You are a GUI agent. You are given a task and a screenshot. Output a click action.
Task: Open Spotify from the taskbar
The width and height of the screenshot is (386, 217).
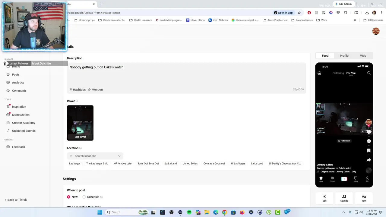click(189, 212)
